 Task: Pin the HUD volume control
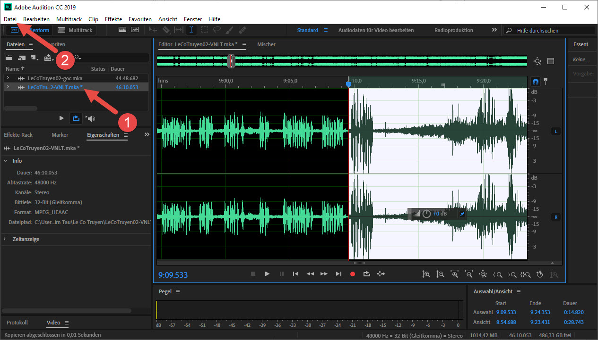tap(462, 214)
